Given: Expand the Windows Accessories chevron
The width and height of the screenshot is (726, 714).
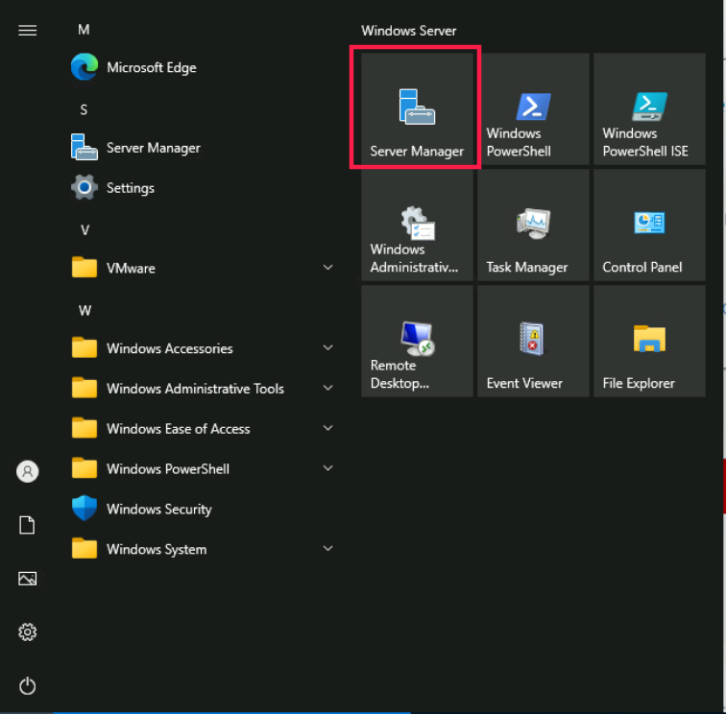Looking at the screenshot, I should (327, 347).
